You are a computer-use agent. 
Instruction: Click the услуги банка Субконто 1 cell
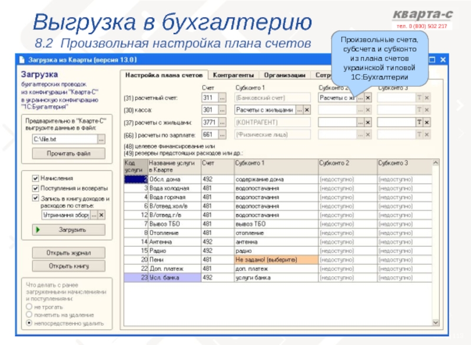[x=276, y=278]
